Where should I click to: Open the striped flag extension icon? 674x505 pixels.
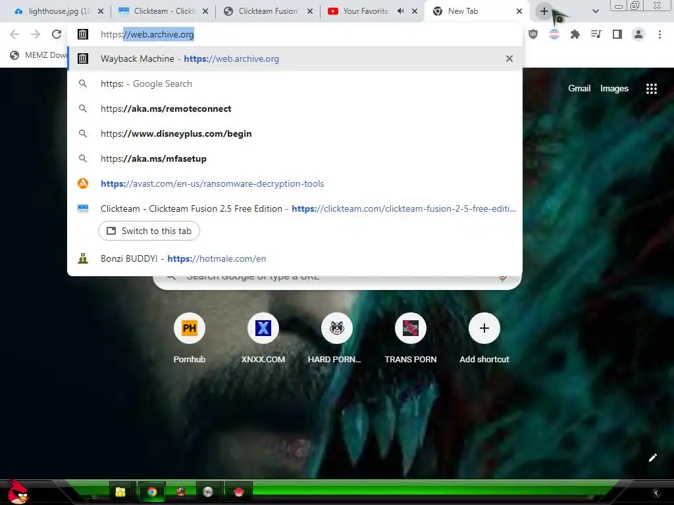tap(554, 34)
